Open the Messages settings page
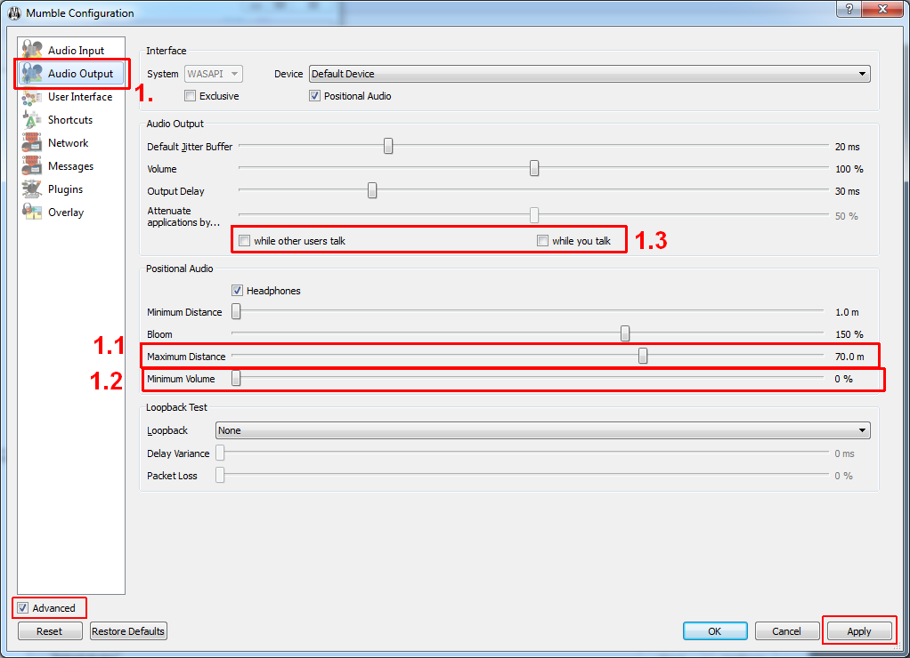Image resolution: width=910 pixels, height=658 pixels. [71, 166]
